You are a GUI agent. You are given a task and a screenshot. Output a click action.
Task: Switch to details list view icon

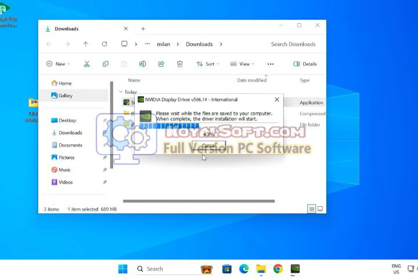[x=311, y=209]
